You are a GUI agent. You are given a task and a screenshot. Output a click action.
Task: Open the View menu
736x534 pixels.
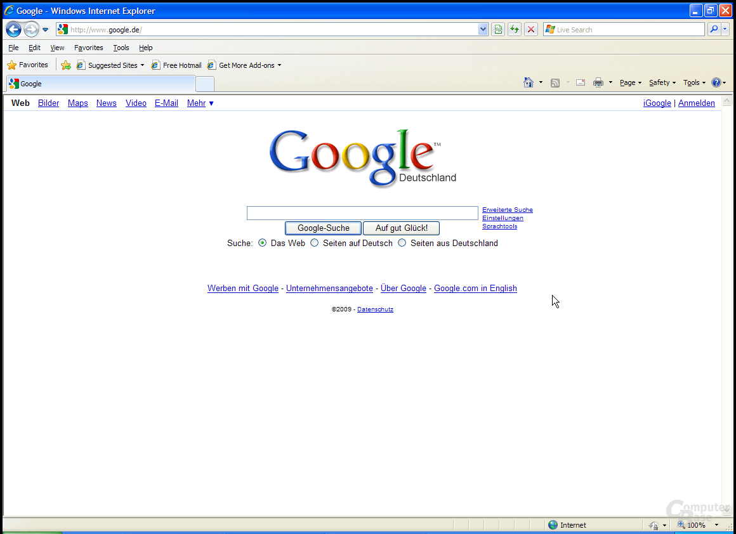click(57, 48)
